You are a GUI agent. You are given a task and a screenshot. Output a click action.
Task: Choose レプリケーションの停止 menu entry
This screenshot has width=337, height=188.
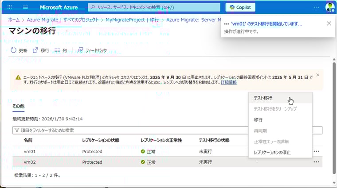(x=280, y=153)
